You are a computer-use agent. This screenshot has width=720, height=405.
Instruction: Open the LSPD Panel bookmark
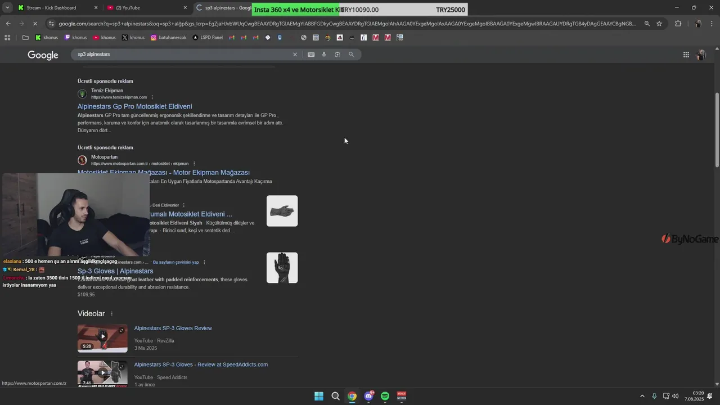tap(208, 38)
